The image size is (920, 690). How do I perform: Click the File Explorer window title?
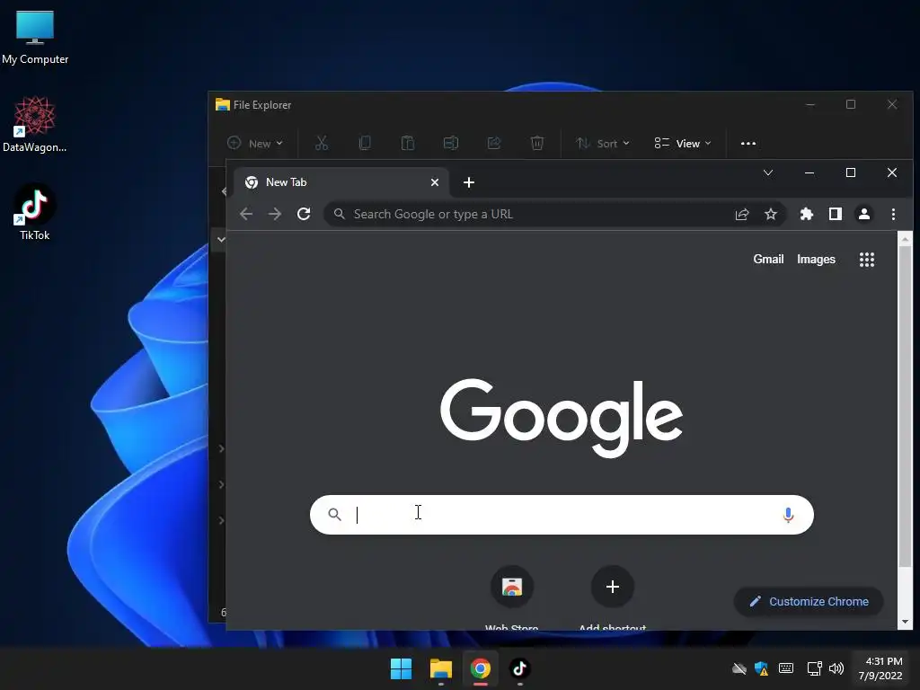point(262,105)
